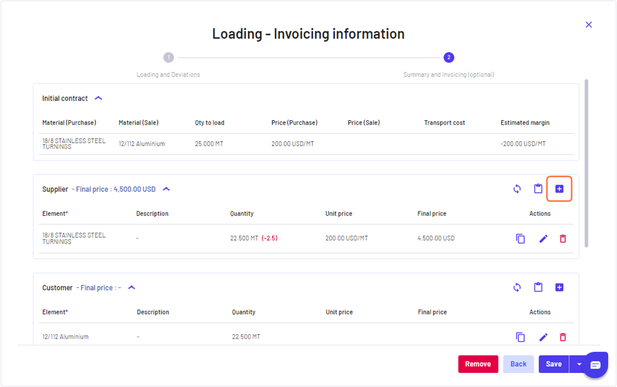The width and height of the screenshot is (617, 387).
Task: Click the Customer Final price label
Action: [x=99, y=288]
